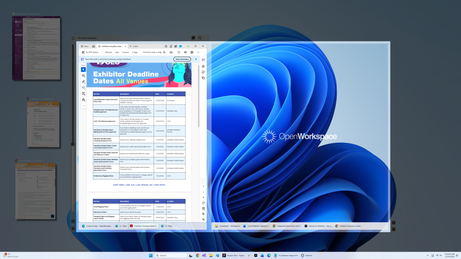Click the page number input field
This screenshot has width=461, height=259.
click(x=202, y=180)
